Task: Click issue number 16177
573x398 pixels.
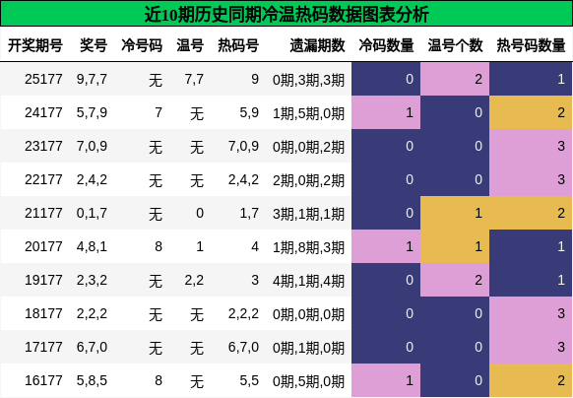Action: click(43, 381)
